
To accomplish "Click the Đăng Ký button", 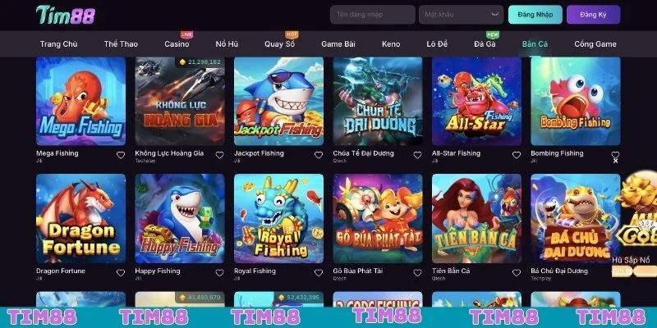I will tap(593, 15).
